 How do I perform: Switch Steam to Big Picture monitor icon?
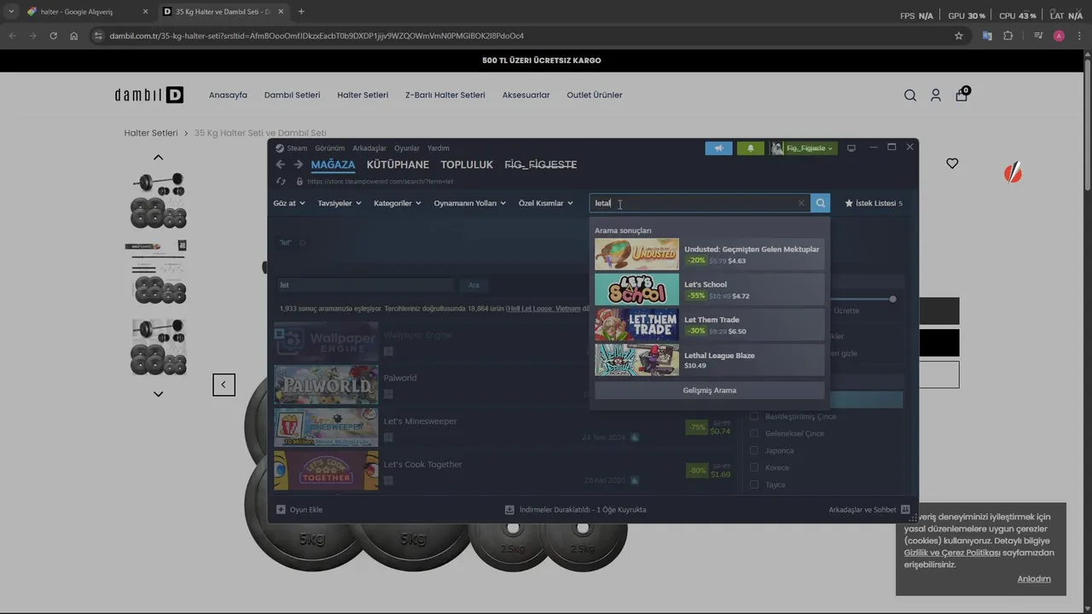click(x=851, y=148)
